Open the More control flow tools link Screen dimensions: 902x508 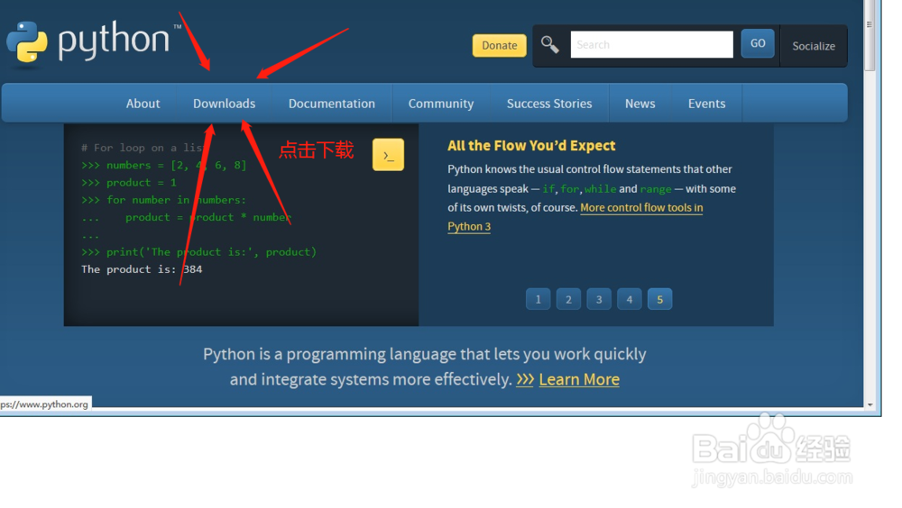(641, 207)
